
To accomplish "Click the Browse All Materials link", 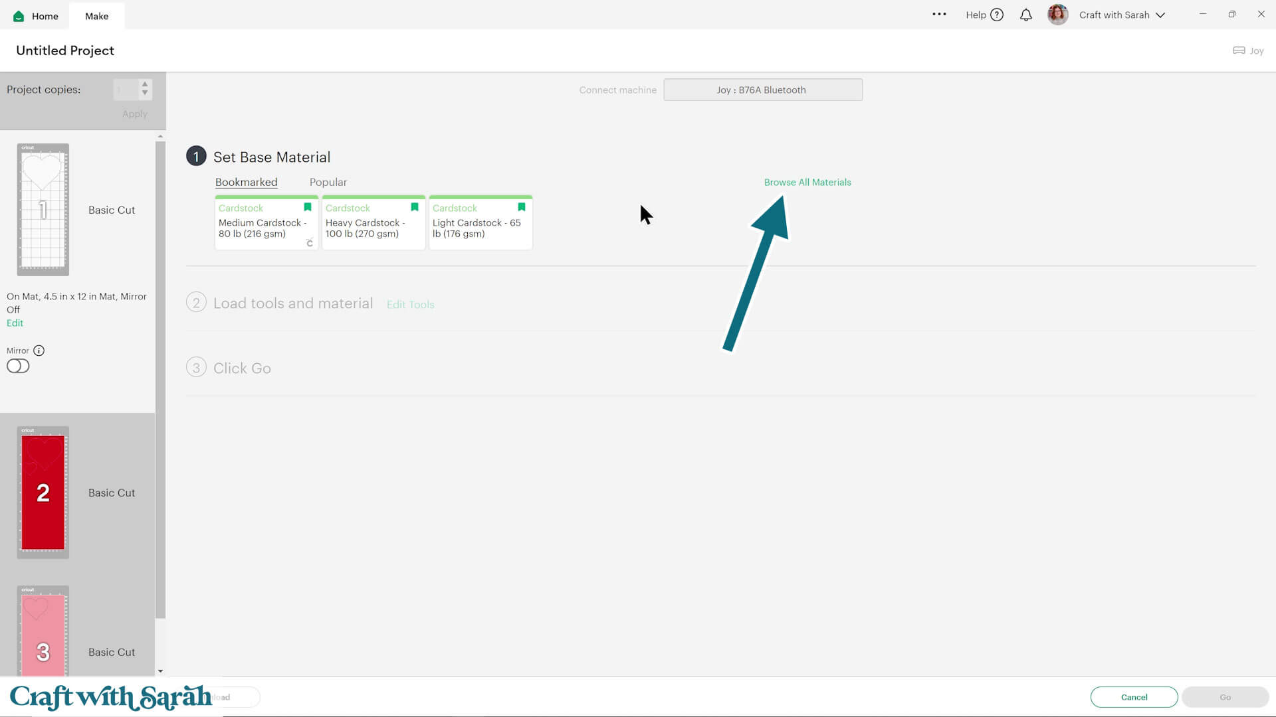I will (x=807, y=182).
